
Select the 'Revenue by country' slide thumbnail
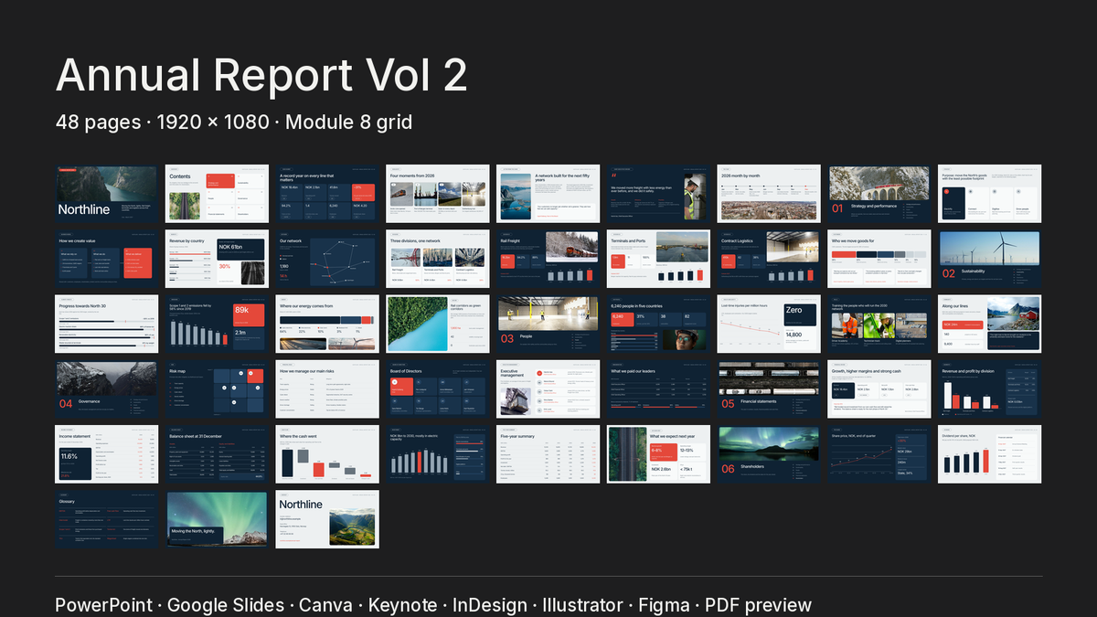217,259
